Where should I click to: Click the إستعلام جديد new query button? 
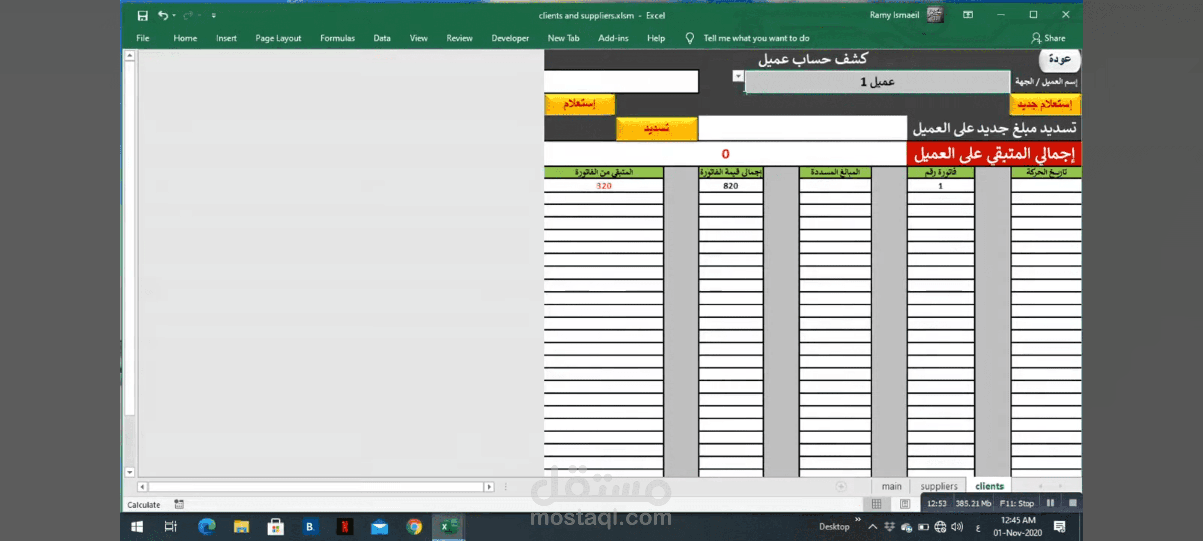1045,104
